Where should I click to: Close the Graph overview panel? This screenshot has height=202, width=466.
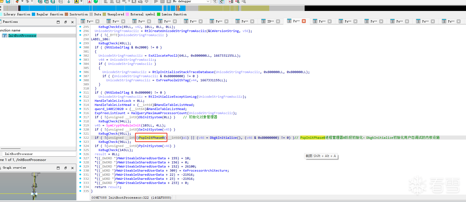click(72, 168)
